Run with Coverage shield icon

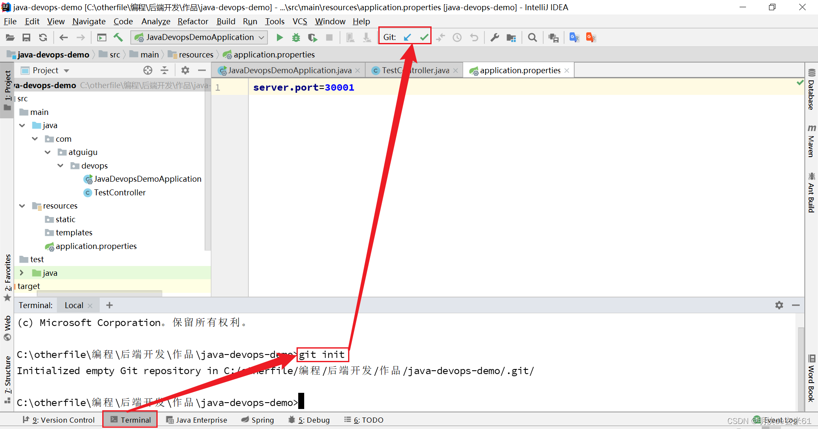tap(313, 38)
